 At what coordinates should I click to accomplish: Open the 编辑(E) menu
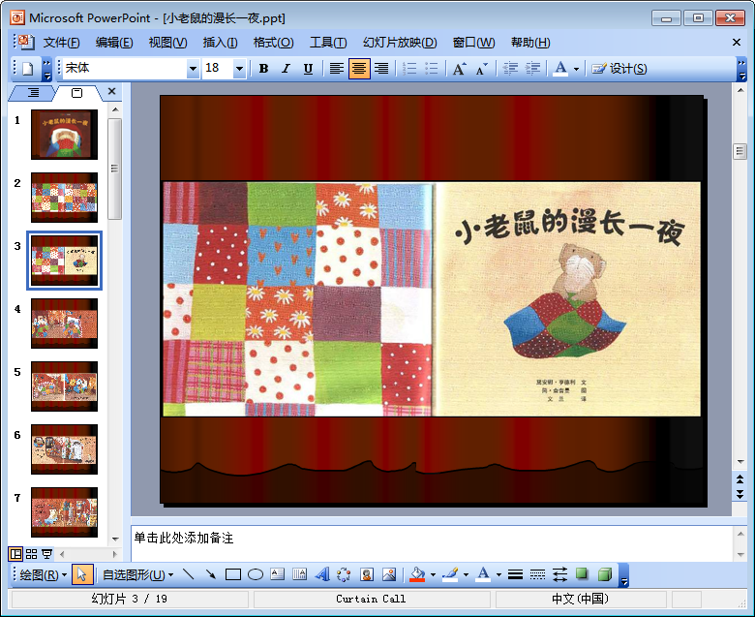[x=114, y=43]
